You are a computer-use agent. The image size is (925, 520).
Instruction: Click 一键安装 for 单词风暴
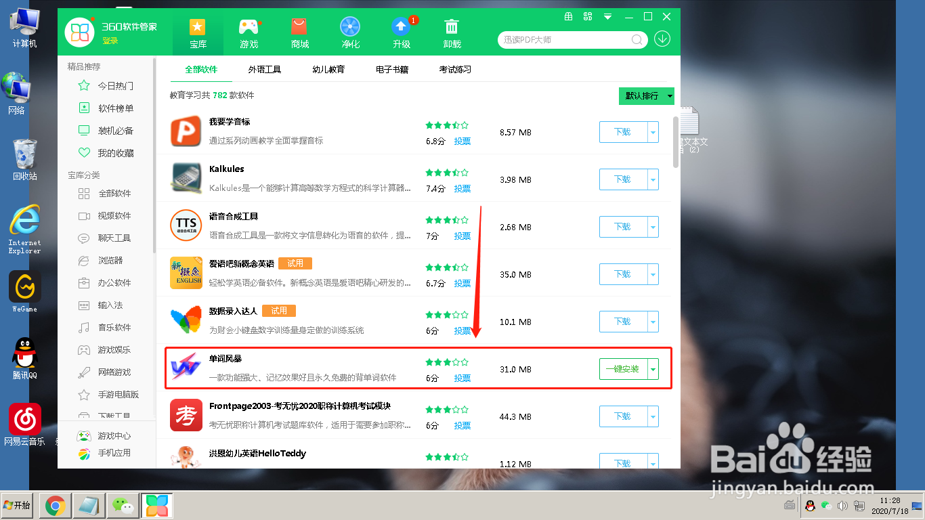point(624,369)
